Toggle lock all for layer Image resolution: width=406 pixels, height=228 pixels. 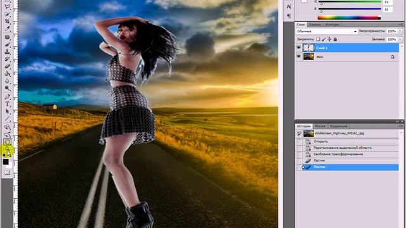(335, 39)
